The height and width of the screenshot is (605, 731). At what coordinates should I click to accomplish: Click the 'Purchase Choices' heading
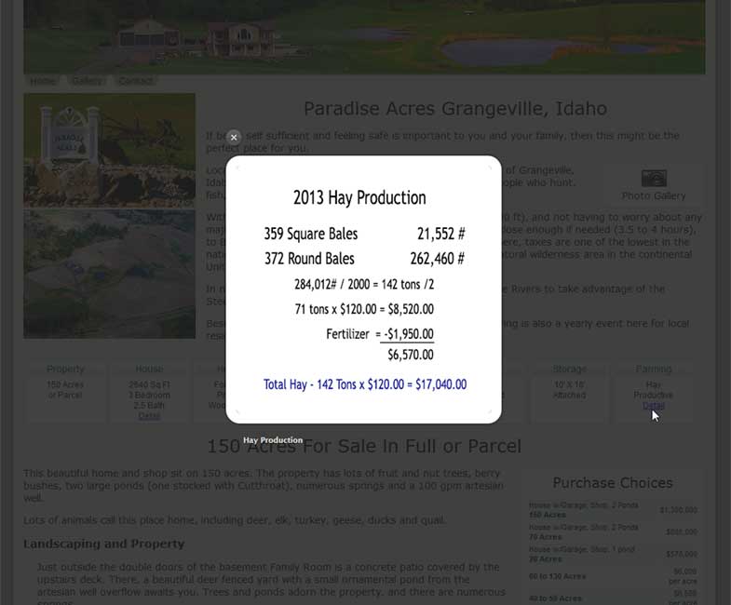613,483
